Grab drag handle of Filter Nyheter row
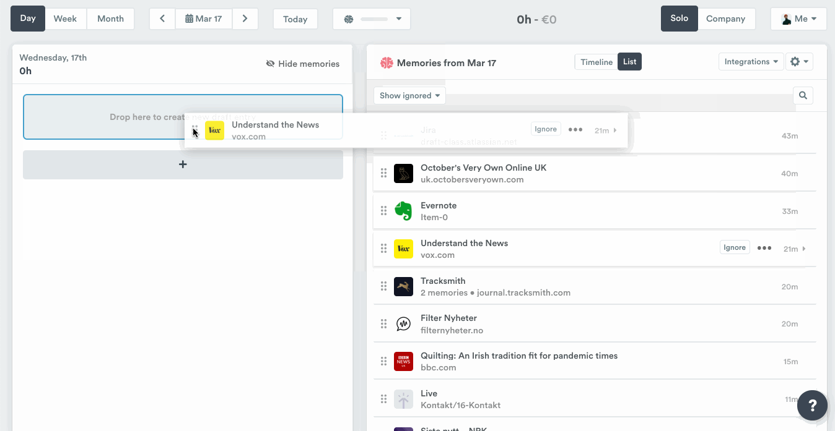This screenshot has width=835, height=431. click(x=383, y=324)
